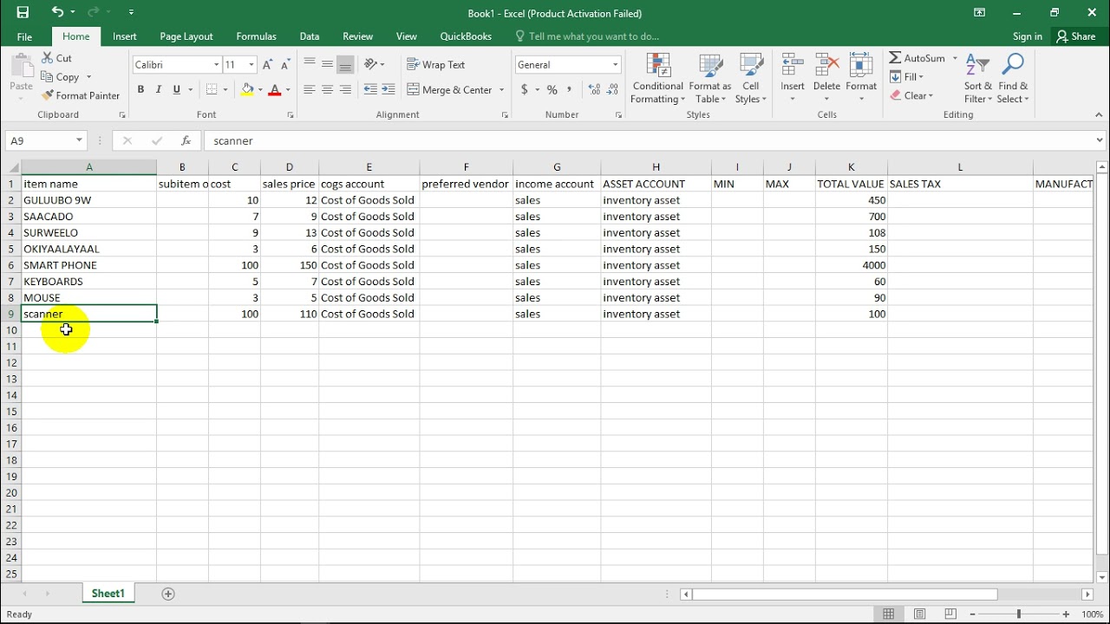Image resolution: width=1110 pixels, height=624 pixels.
Task: Apply center horizontal alignment
Action: coord(327,90)
